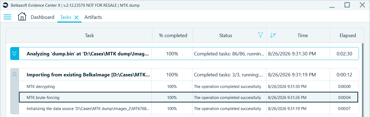The height and width of the screenshot is (117, 370).
Task: Click status 'Completed tasks: 3/3'
Action: 229,75
